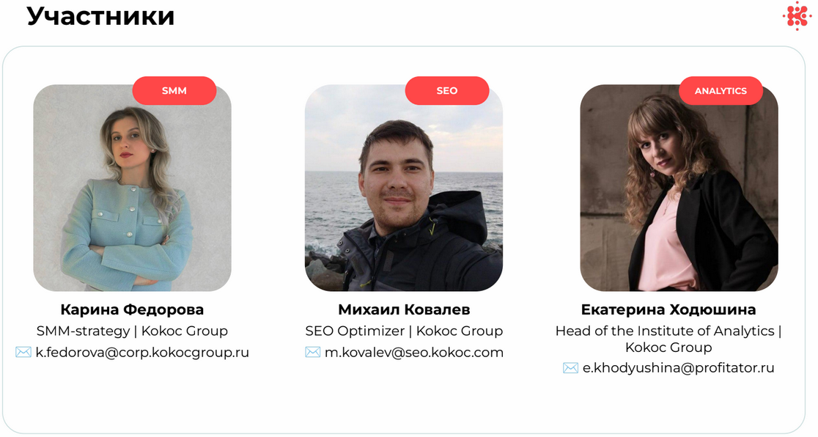This screenshot has width=818, height=437.
Task: Select the red SMM badge
Action: pos(174,91)
